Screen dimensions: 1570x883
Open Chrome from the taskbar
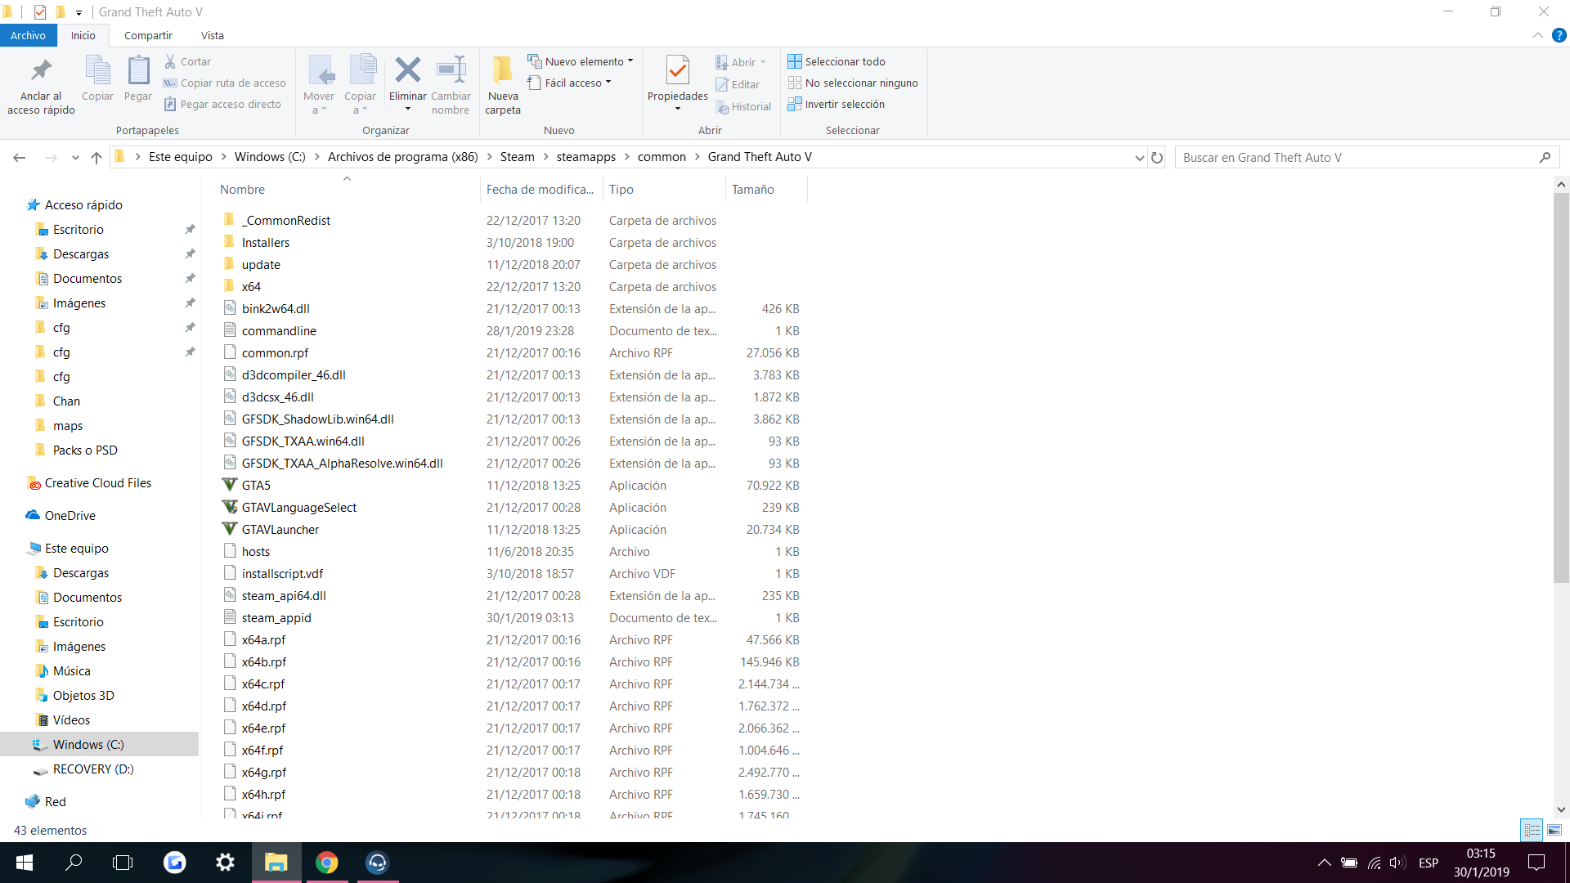(x=327, y=863)
